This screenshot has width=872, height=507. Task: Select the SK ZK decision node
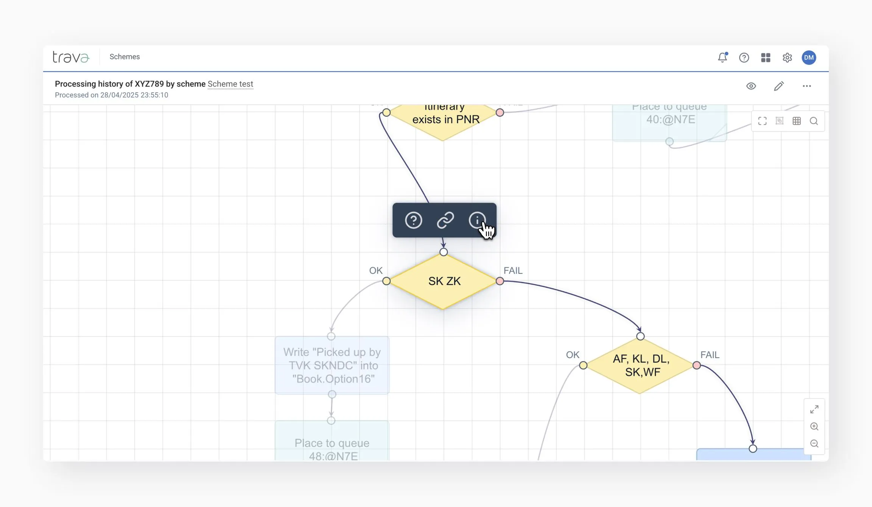pos(444,281)
